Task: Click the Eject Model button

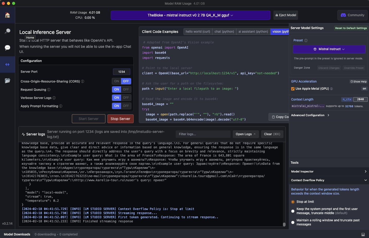Action: click(286, 15)
